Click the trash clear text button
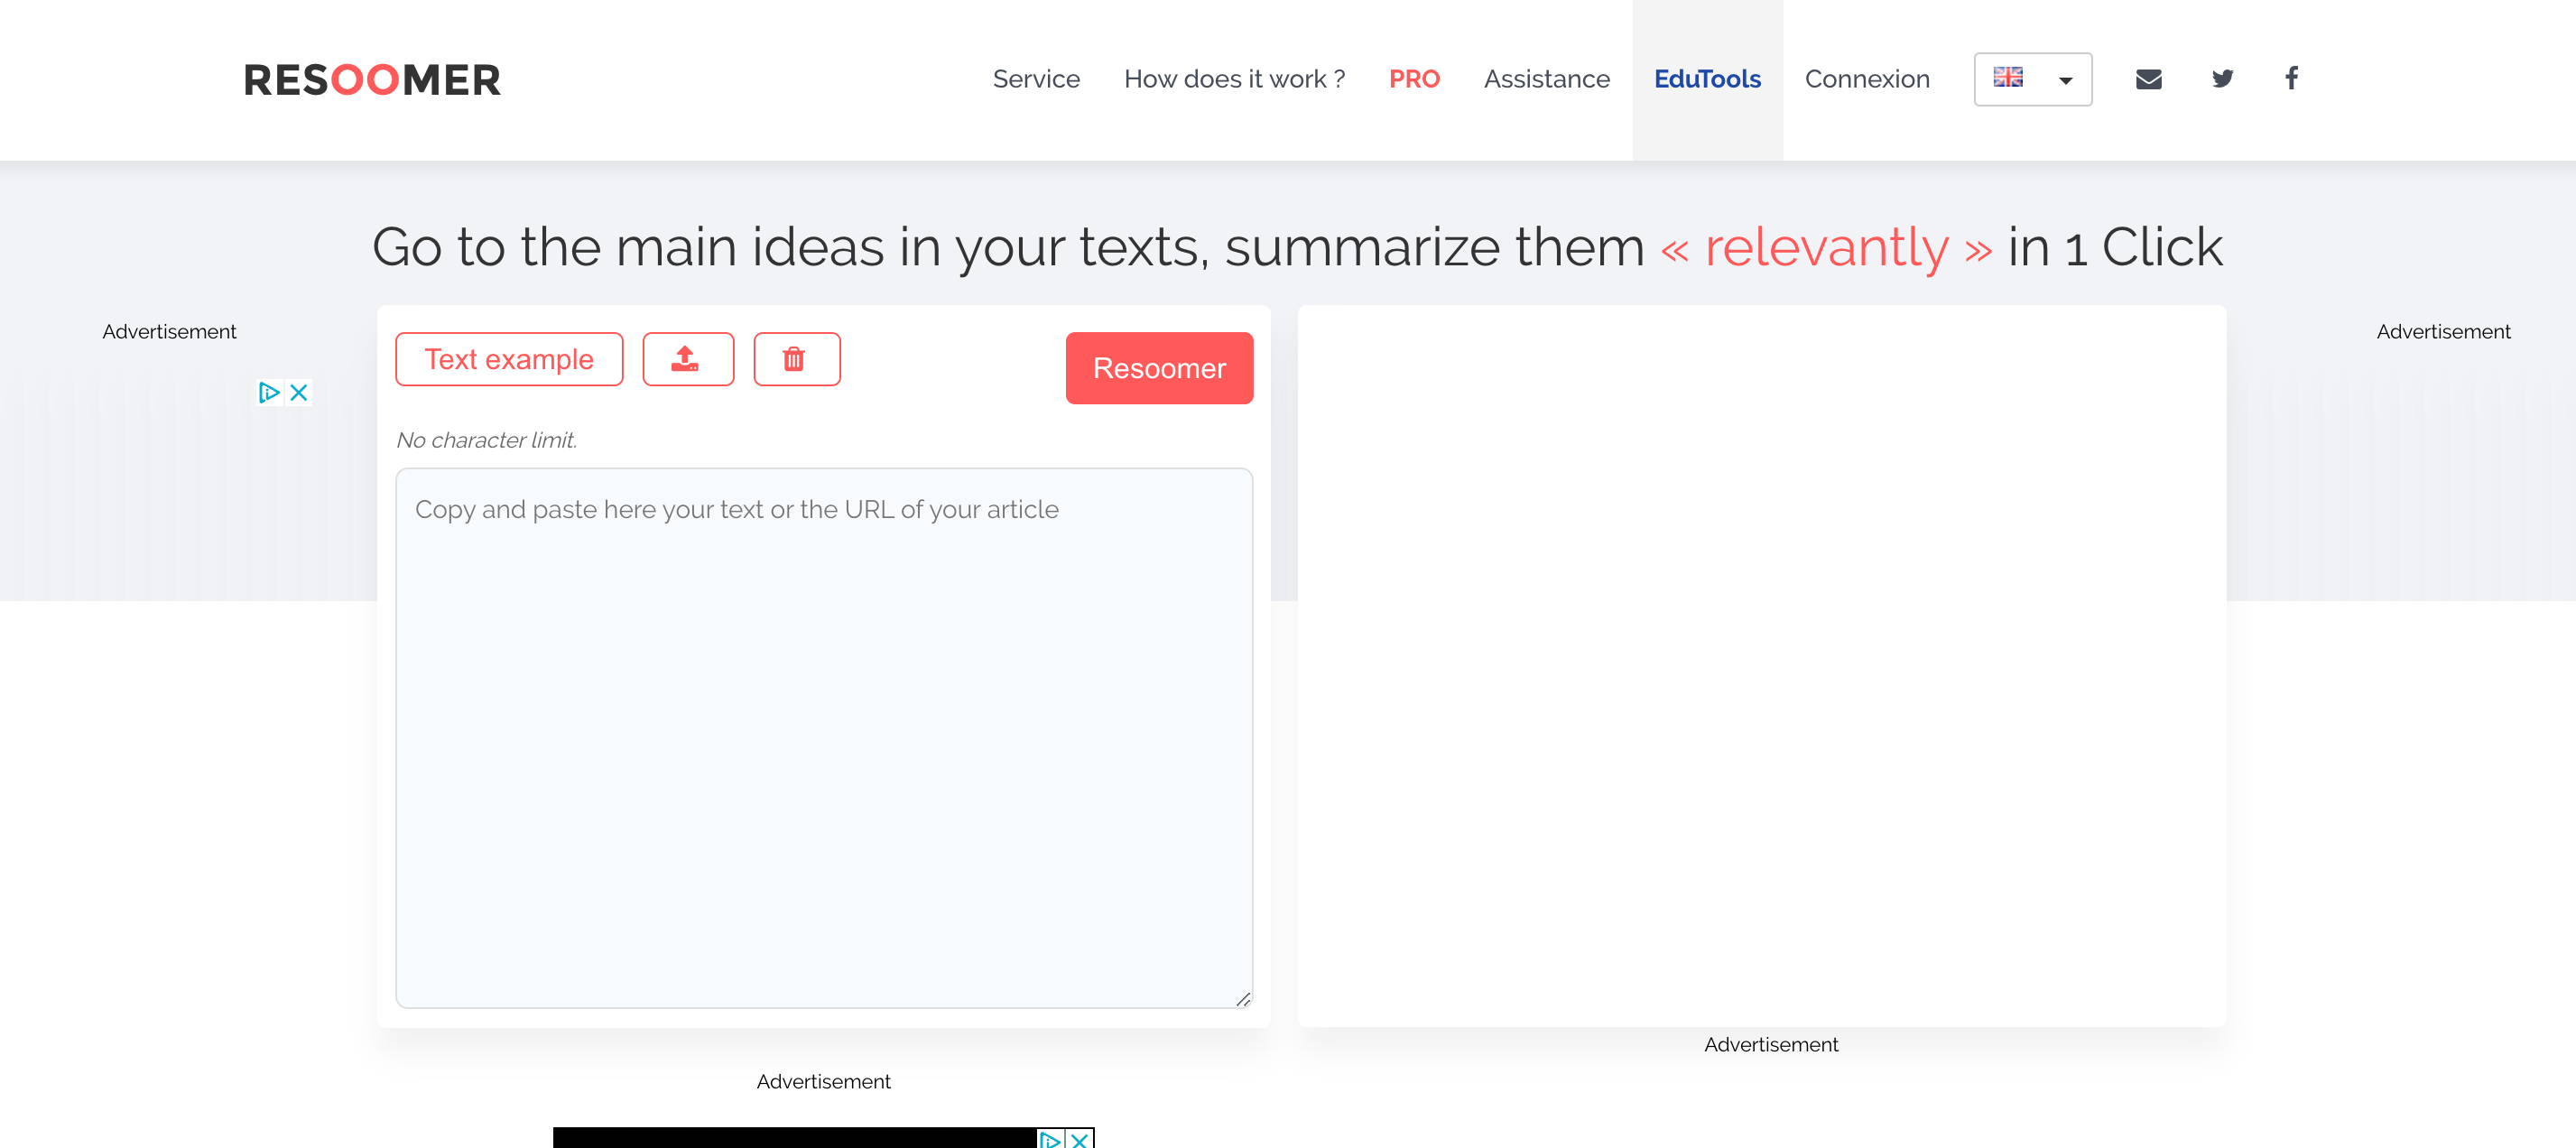This screenshot has height=1148, width=2576. tap(796, 359)
